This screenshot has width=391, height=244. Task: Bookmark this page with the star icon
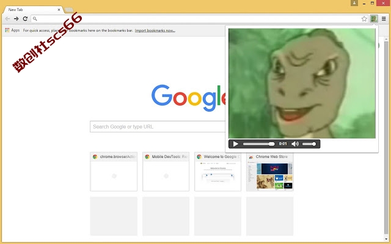pos(364,19)
